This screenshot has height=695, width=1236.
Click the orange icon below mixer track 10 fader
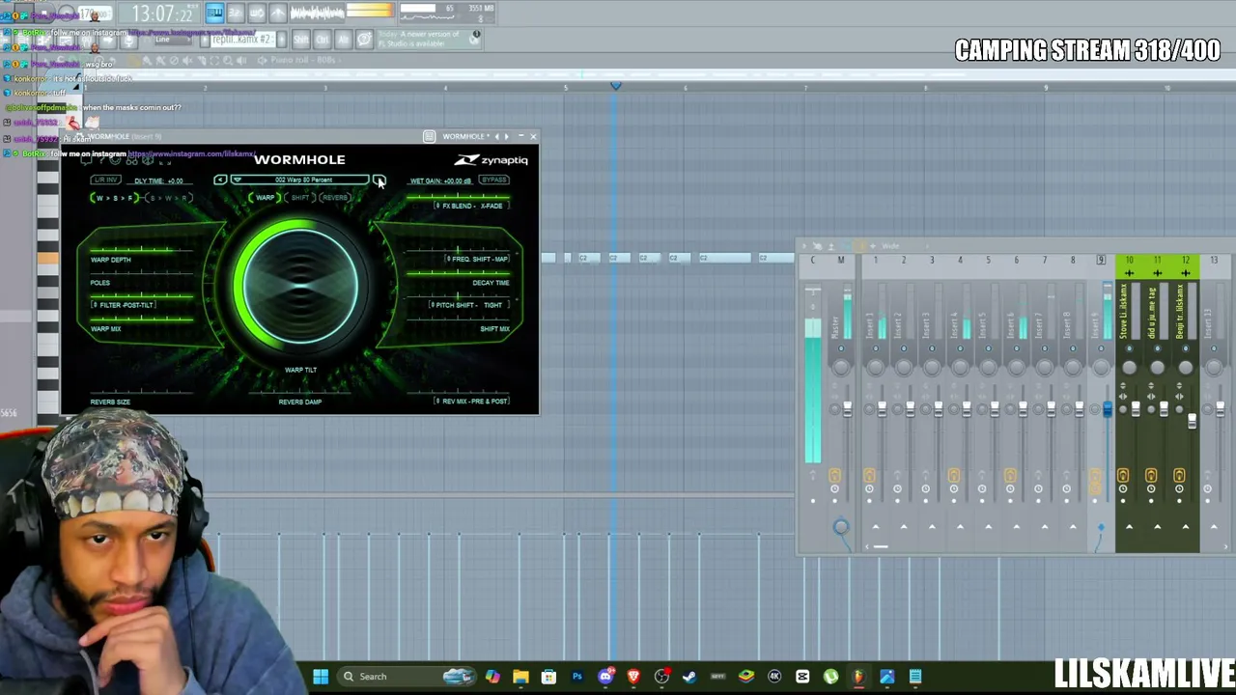(1123, 475)
